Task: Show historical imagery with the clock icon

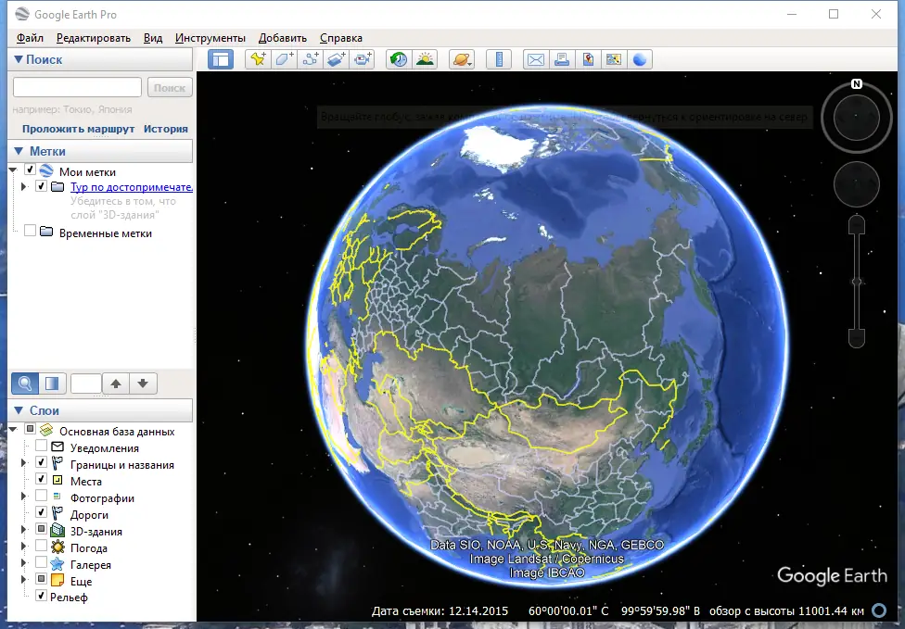Action: (x=401, y=58)
